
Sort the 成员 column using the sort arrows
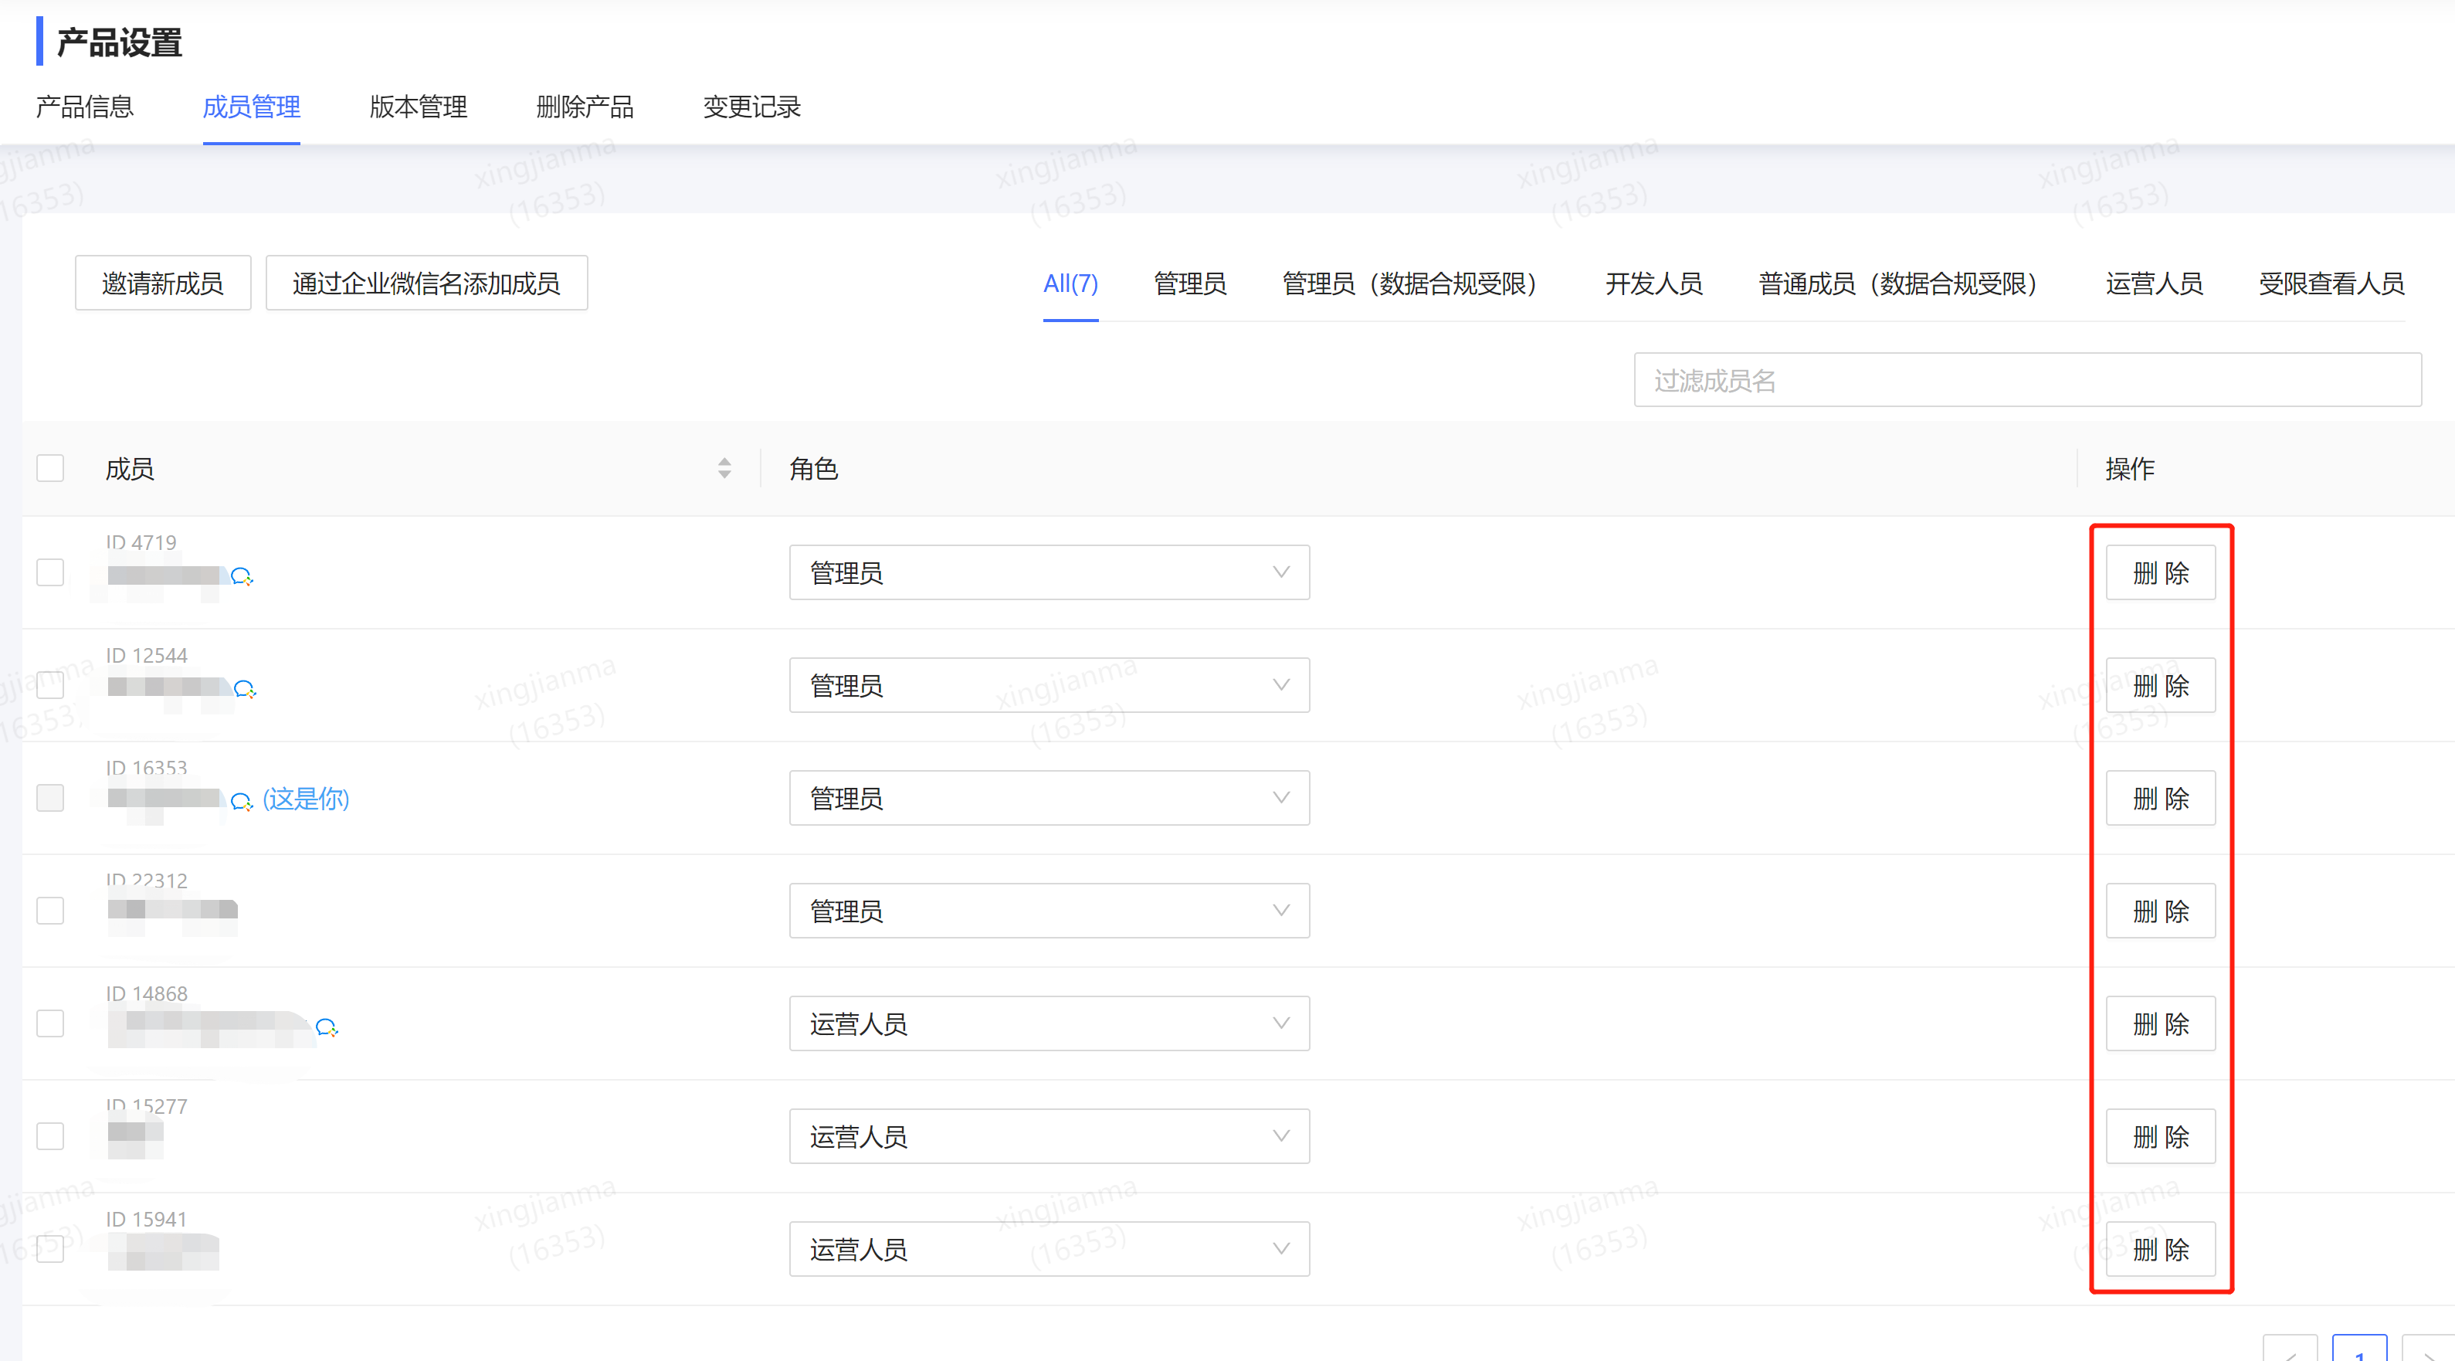[x=724, y=468]
